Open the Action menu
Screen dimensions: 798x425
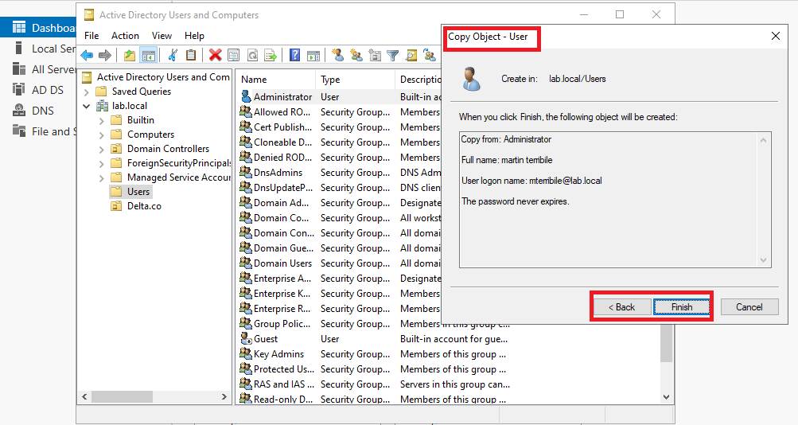[x=125, y=36]
